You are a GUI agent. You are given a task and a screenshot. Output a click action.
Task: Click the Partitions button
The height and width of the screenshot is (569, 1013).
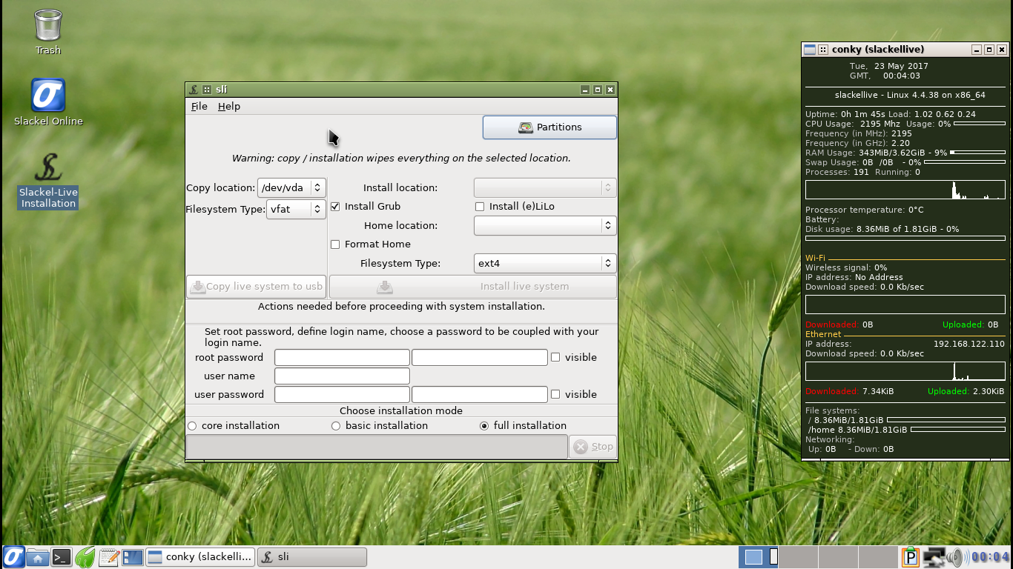[550, 127]
